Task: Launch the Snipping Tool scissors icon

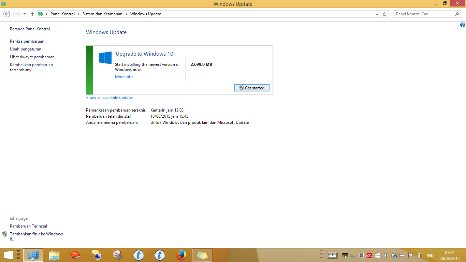Action: pyautogui.click(x=117, y=255)
